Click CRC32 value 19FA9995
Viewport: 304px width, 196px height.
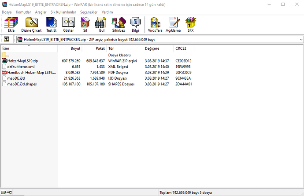(x=183, y=67)
